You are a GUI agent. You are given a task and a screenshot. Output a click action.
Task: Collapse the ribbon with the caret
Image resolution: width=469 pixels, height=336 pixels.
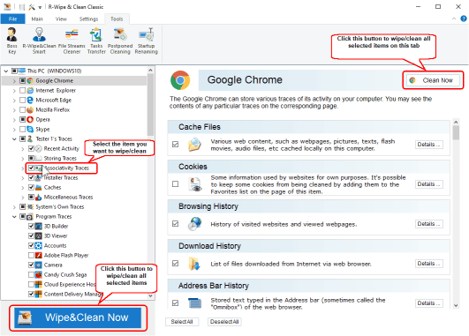pyautogui.click(x=454, y=19)
